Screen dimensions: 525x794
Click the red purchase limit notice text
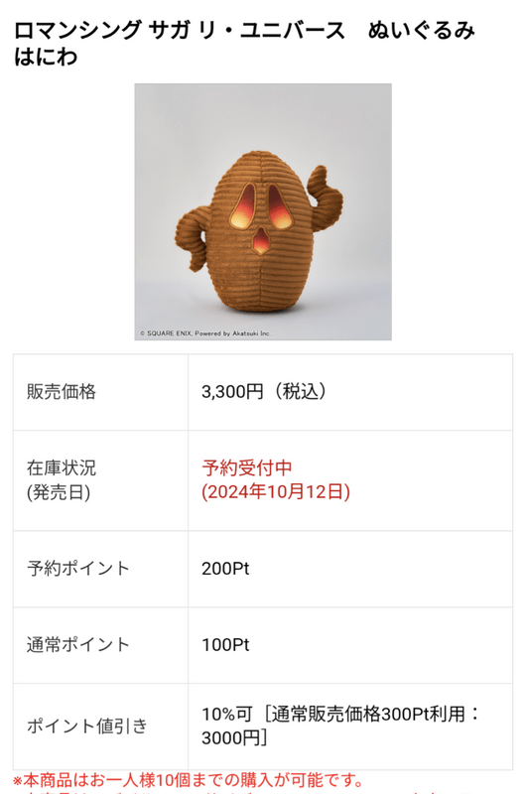[x=189, y=781]
